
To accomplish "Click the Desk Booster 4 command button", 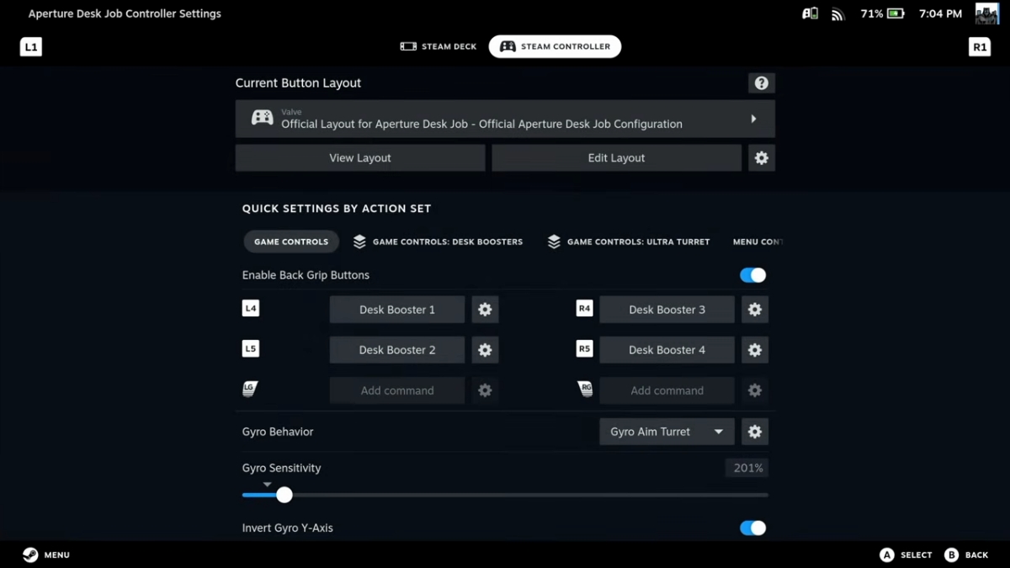I will coord(667,350).
